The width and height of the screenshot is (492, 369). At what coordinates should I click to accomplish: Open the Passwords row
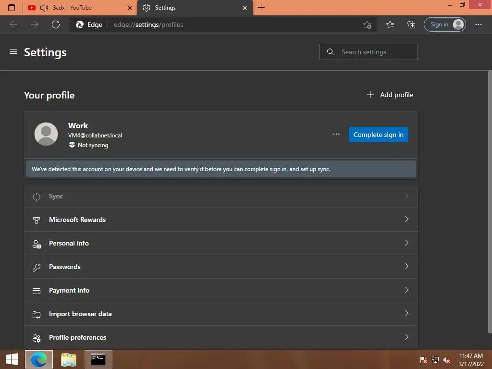tap(221, 267)
